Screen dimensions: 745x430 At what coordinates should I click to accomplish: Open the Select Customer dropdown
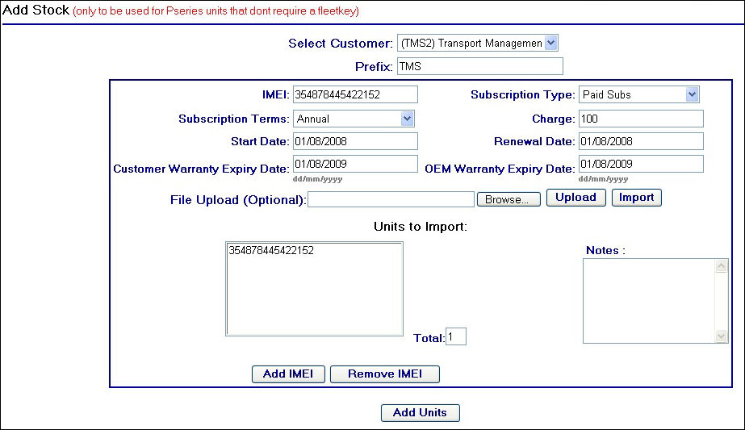pyautogui.click(x=477, y=43)
